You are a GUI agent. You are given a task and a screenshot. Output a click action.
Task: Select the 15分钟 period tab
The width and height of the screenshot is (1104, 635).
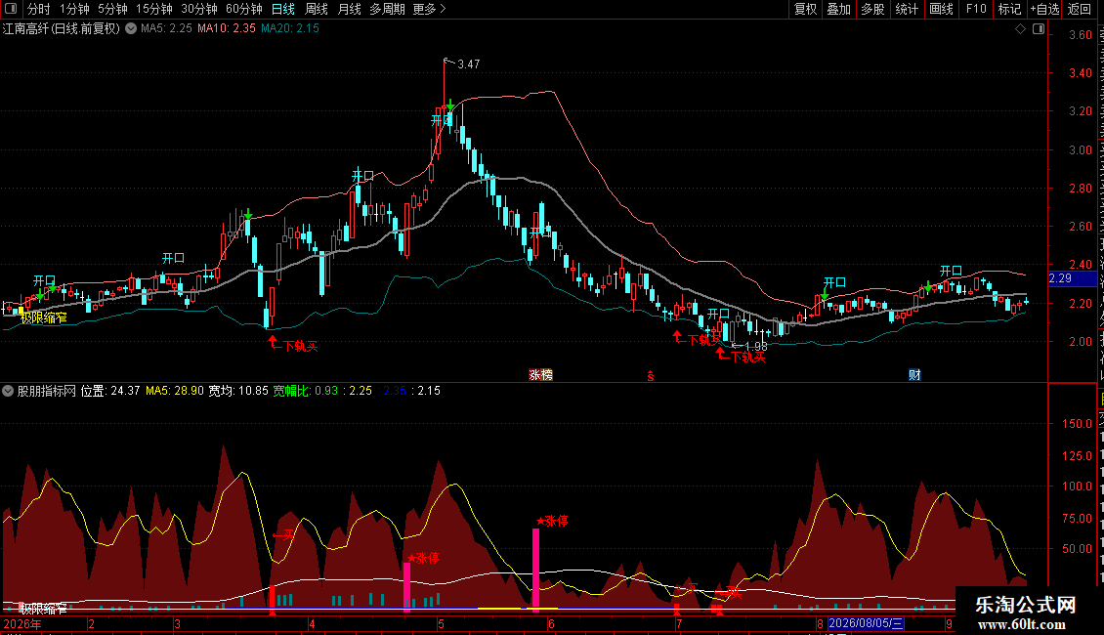[x=153, y=9]
